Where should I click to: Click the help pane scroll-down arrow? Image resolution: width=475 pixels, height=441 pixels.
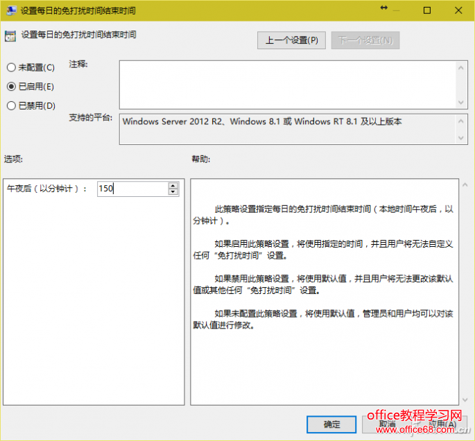(465, 400)
